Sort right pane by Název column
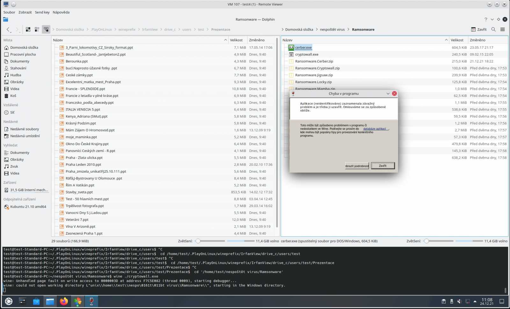 click(365, 40)
